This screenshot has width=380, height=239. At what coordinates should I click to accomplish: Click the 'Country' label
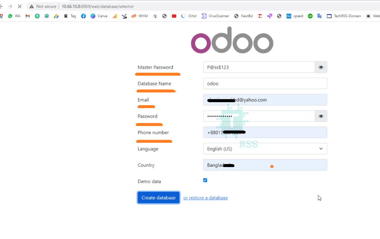click(x=146, y=165)
